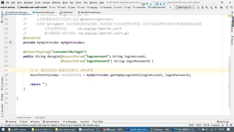Switch to index.html editor tab
The image size is (234, 132).
click(67, 12)
